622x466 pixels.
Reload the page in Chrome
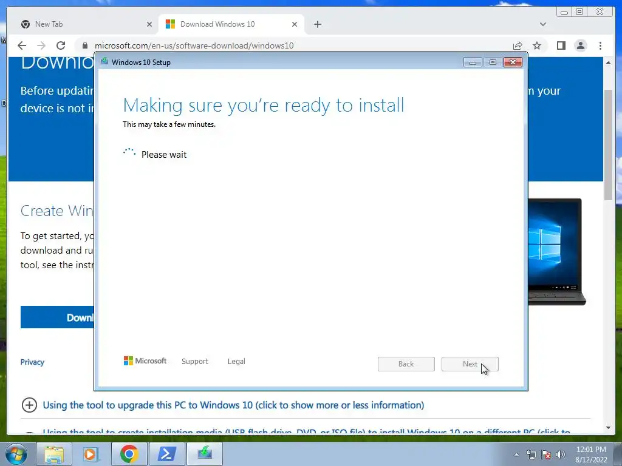point(61,46)
